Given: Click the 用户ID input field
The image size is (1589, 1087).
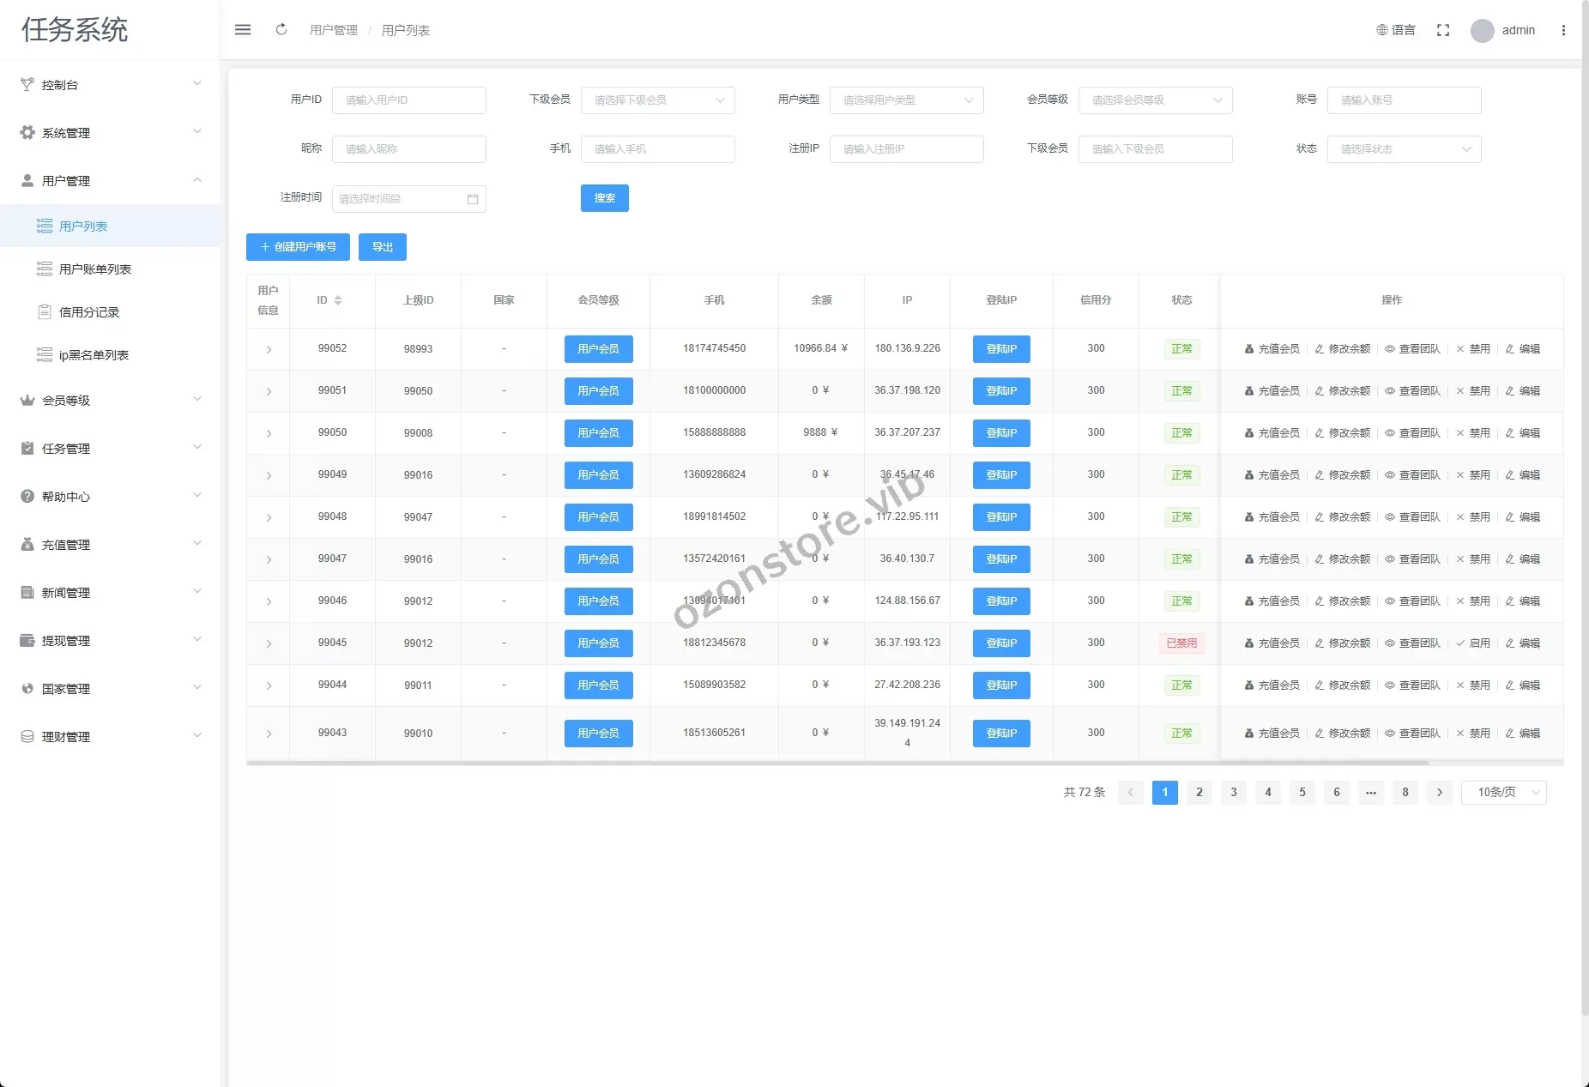Looking at the screenshot, I should pyautogui.click(x=408, y=100).
